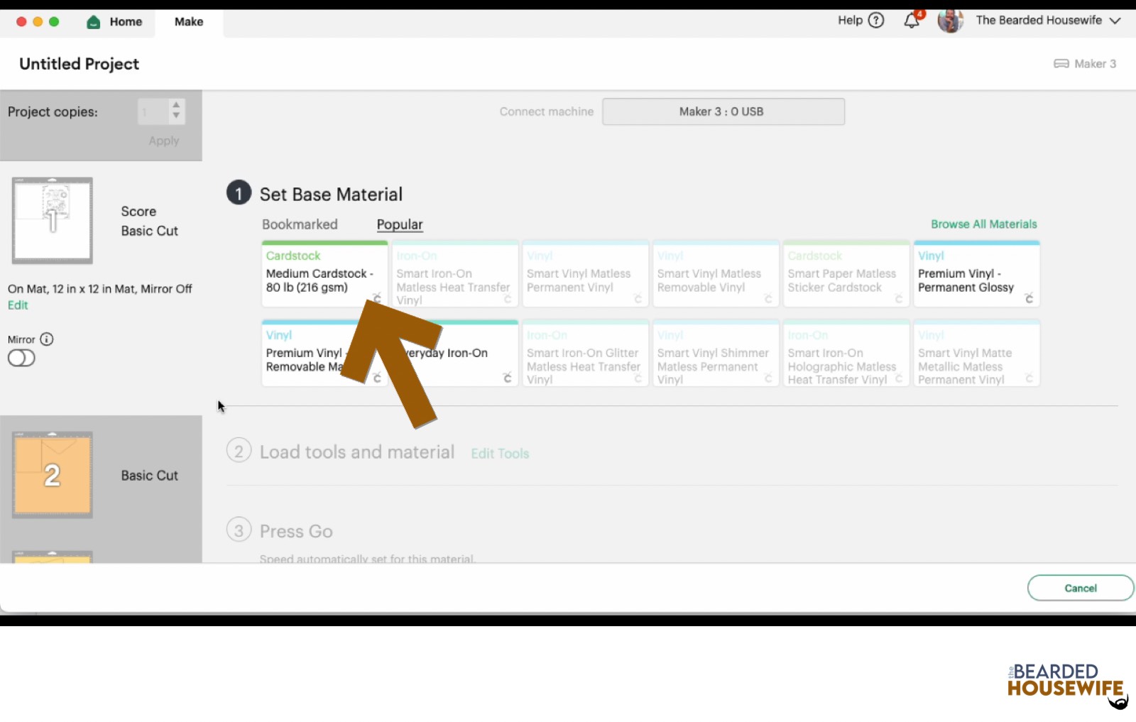
Task: Apply the project copies value
Action: tap(164, 141)
